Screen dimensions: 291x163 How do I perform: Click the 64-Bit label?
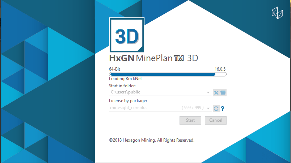click(x=114, y=69)
